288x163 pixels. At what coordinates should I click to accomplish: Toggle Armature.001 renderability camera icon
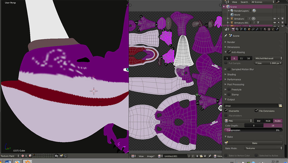pos(283,22)
